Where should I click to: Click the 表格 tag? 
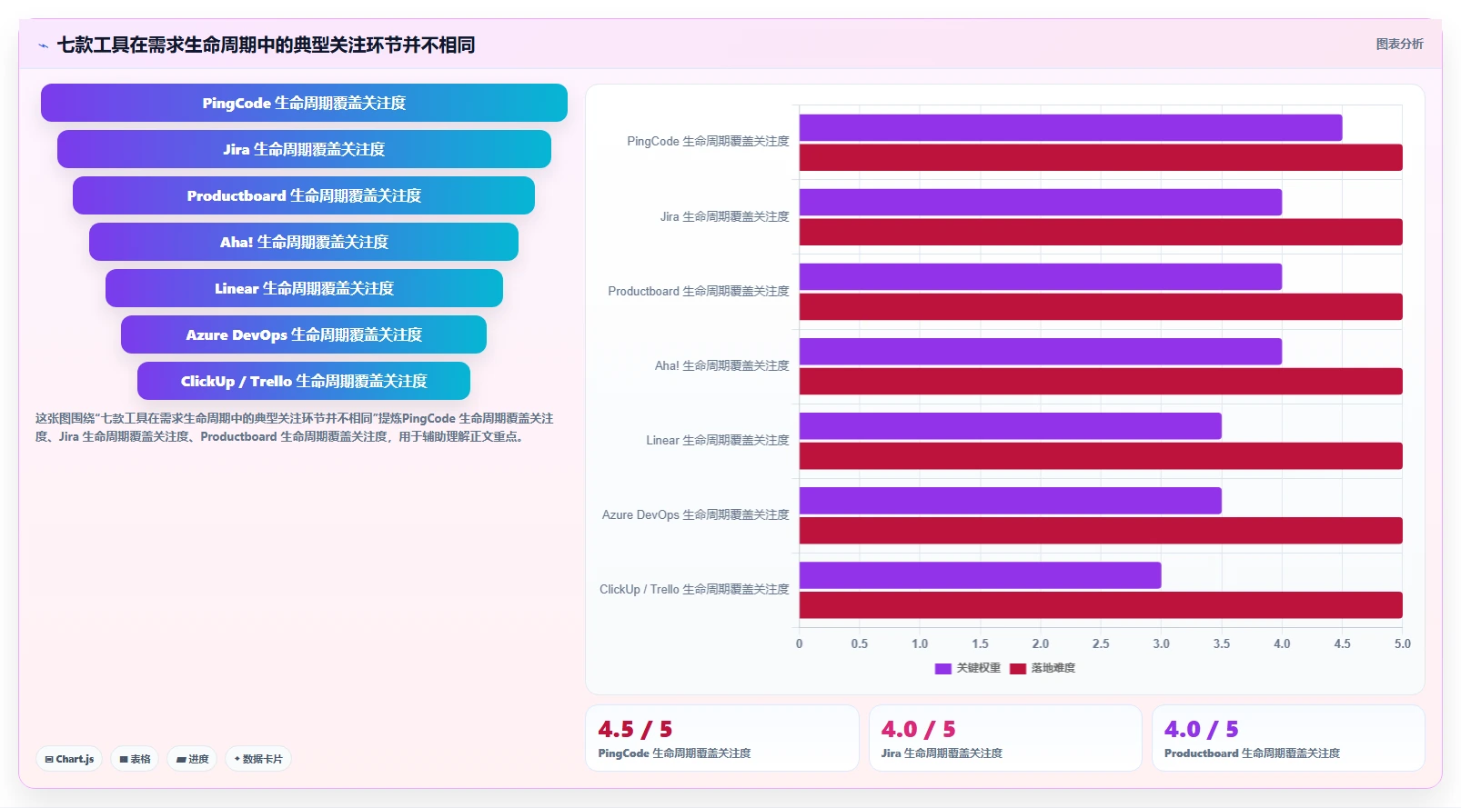[x=135, y=759]
